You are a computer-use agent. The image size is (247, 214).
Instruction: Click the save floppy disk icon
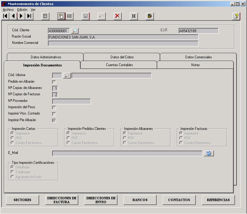86,16
